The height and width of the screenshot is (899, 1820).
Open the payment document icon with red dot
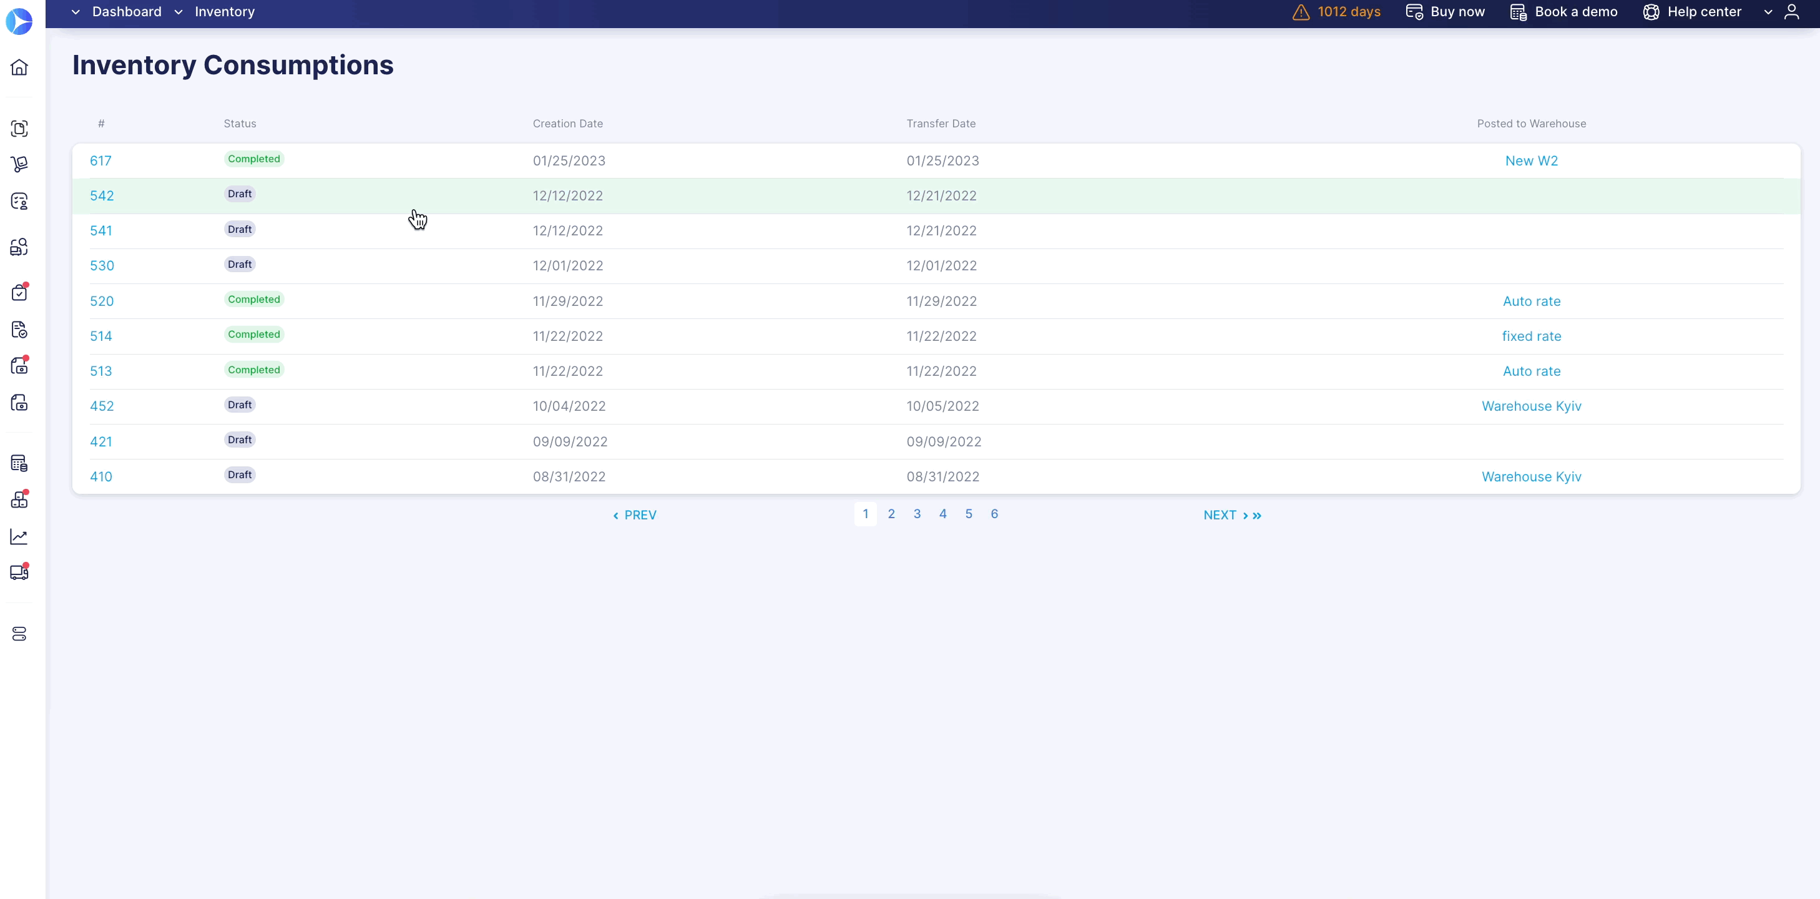tap(19, 365)
